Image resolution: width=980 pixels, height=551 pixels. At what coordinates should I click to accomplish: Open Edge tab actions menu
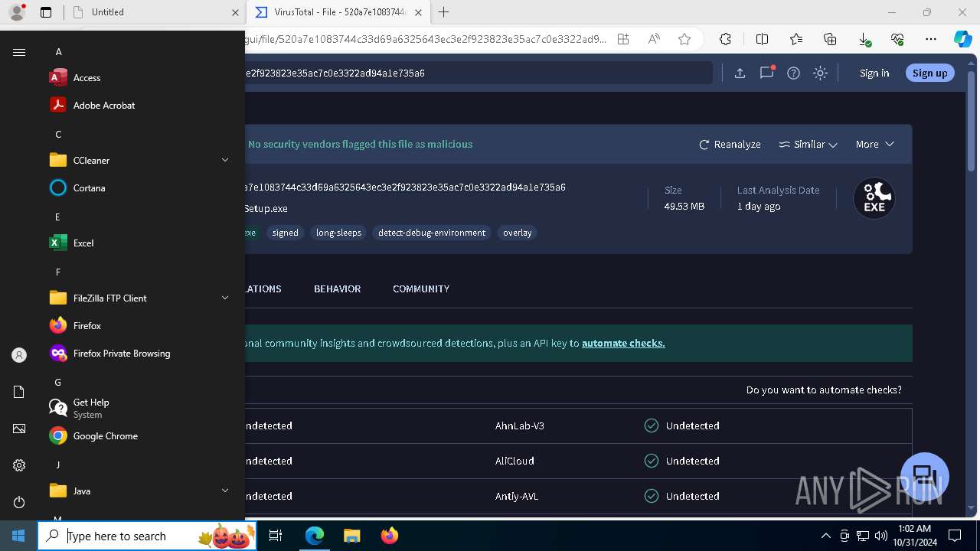pyautogui.click(x=46, y=12)
